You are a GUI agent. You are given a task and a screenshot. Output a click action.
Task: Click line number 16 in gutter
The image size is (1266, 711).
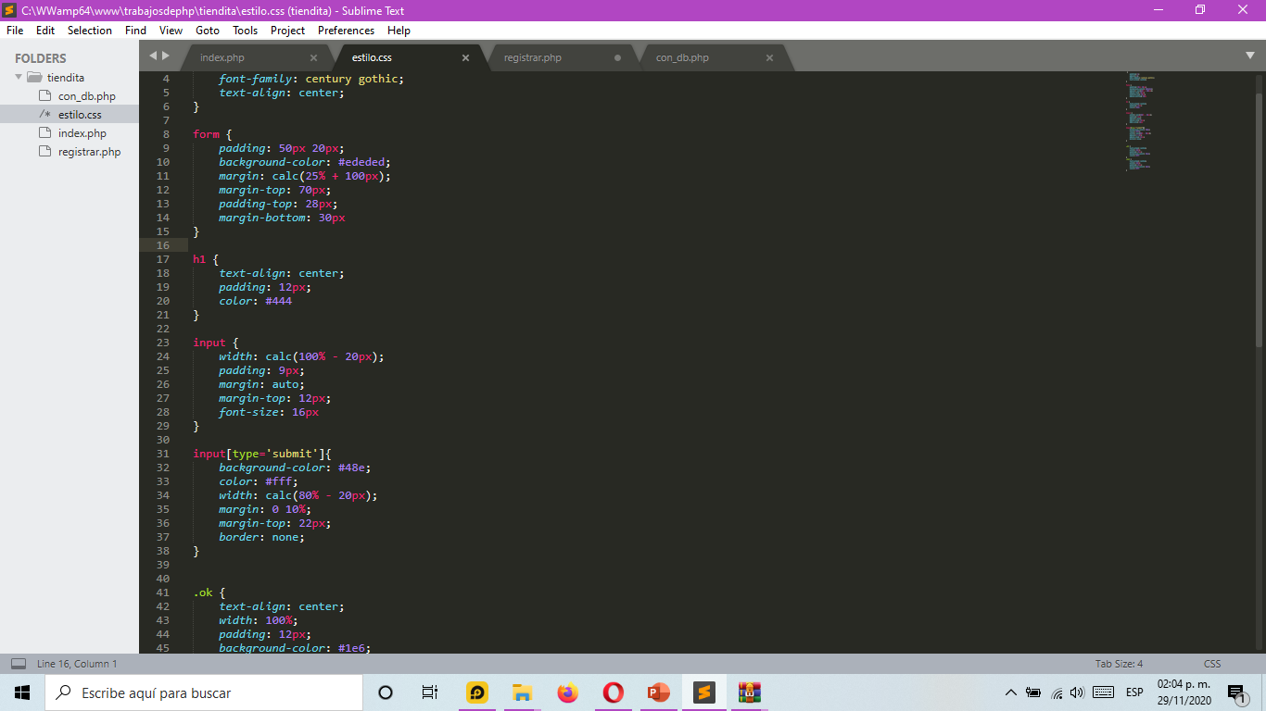click(x=163, y=245)
